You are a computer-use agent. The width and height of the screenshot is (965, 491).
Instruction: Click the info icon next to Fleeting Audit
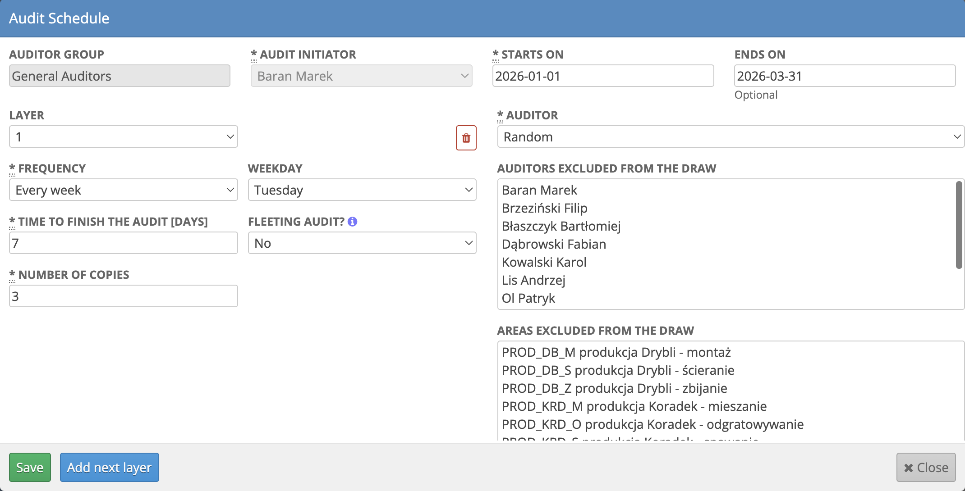352,221
